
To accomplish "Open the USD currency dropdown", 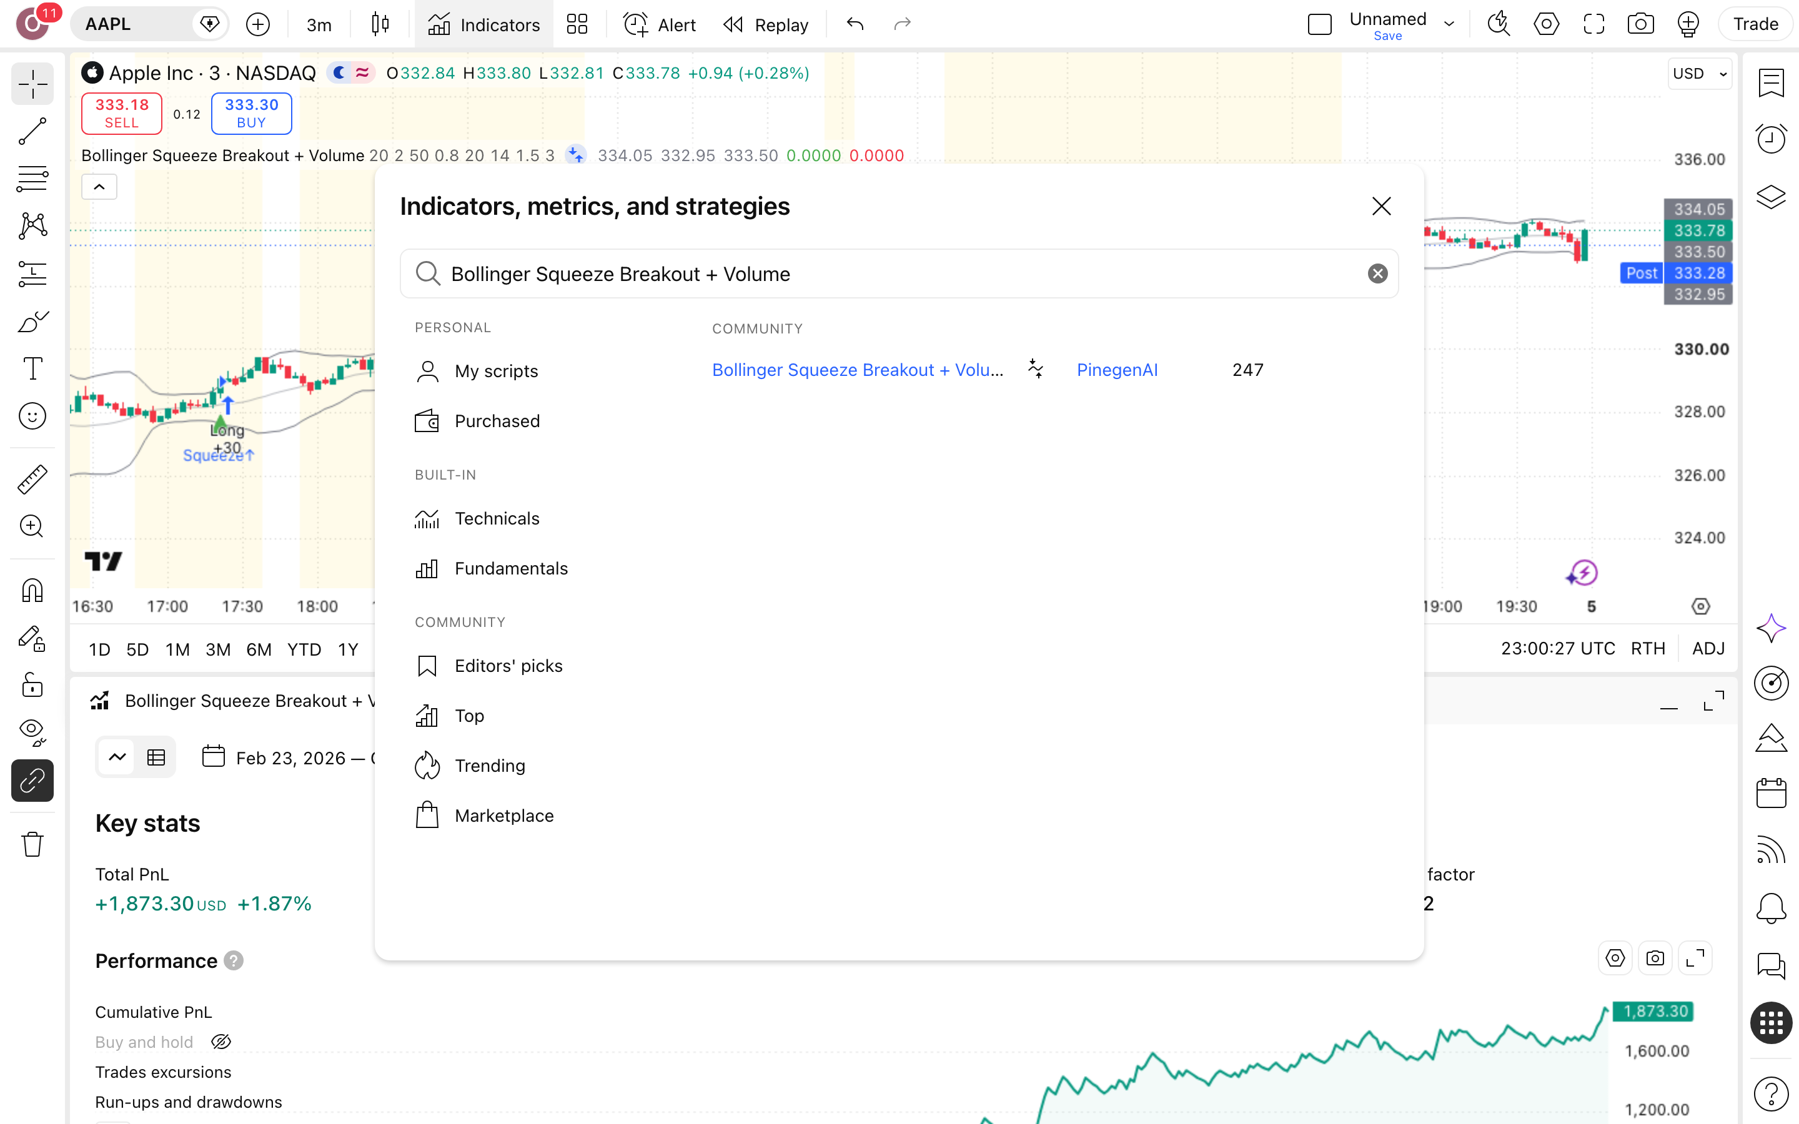I will coord(1700,74).
